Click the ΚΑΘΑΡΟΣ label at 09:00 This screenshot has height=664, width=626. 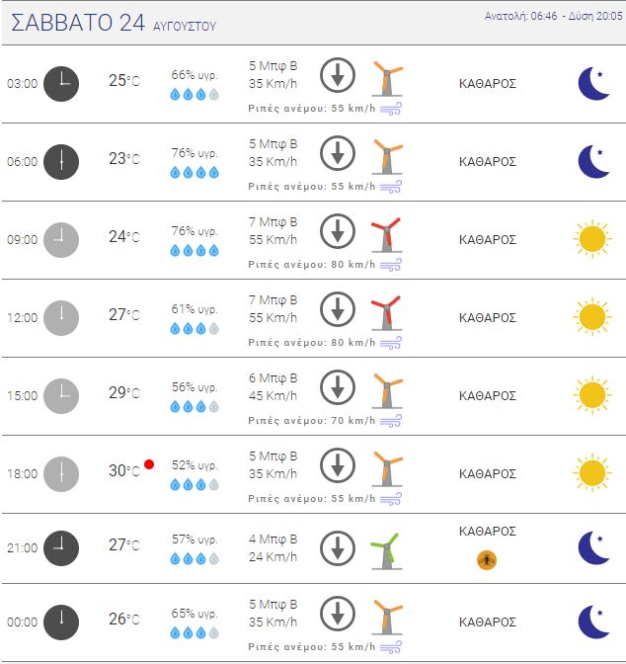click(488, 240)
